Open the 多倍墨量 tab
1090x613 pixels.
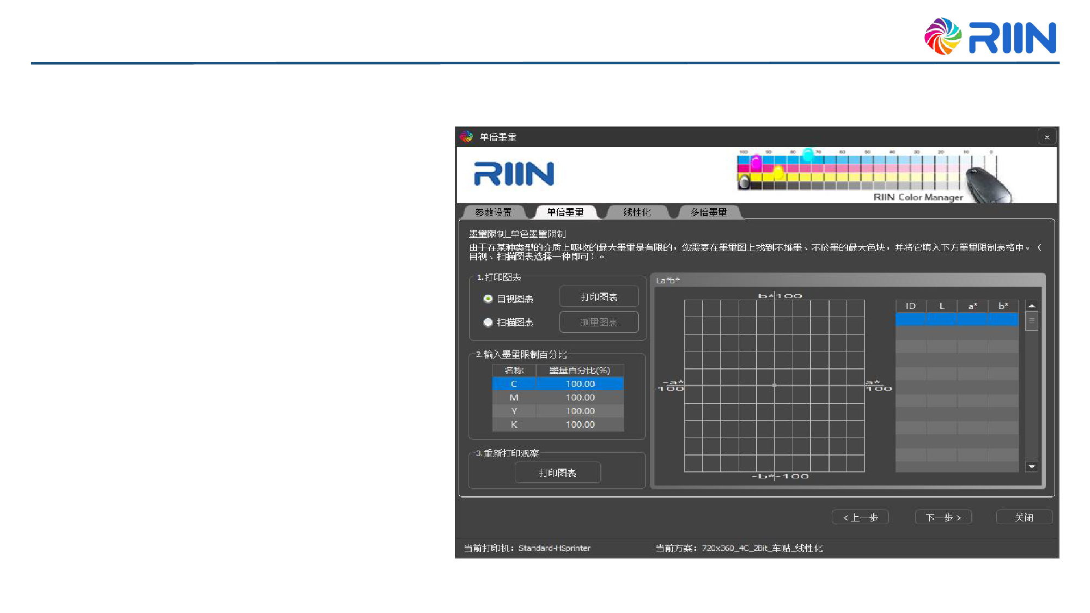(708, 212)
